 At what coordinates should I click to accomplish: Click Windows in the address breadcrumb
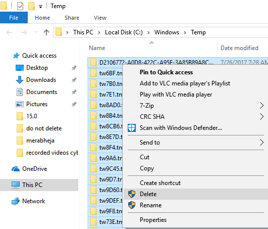click(x=167, y=32)
